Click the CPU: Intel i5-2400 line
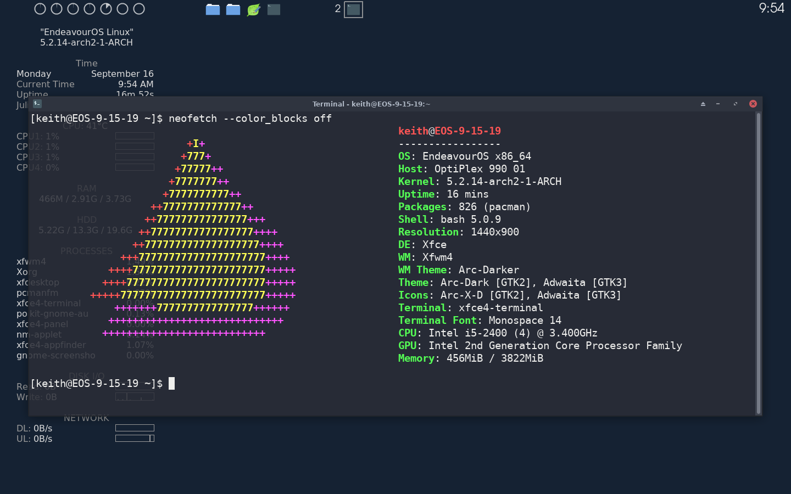Image resolution: width=791 pixels, height=494 pixels. 498,333
